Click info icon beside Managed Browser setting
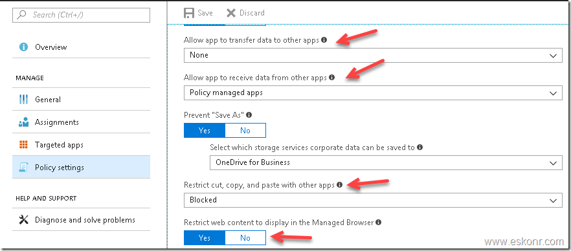 point(378,222)
